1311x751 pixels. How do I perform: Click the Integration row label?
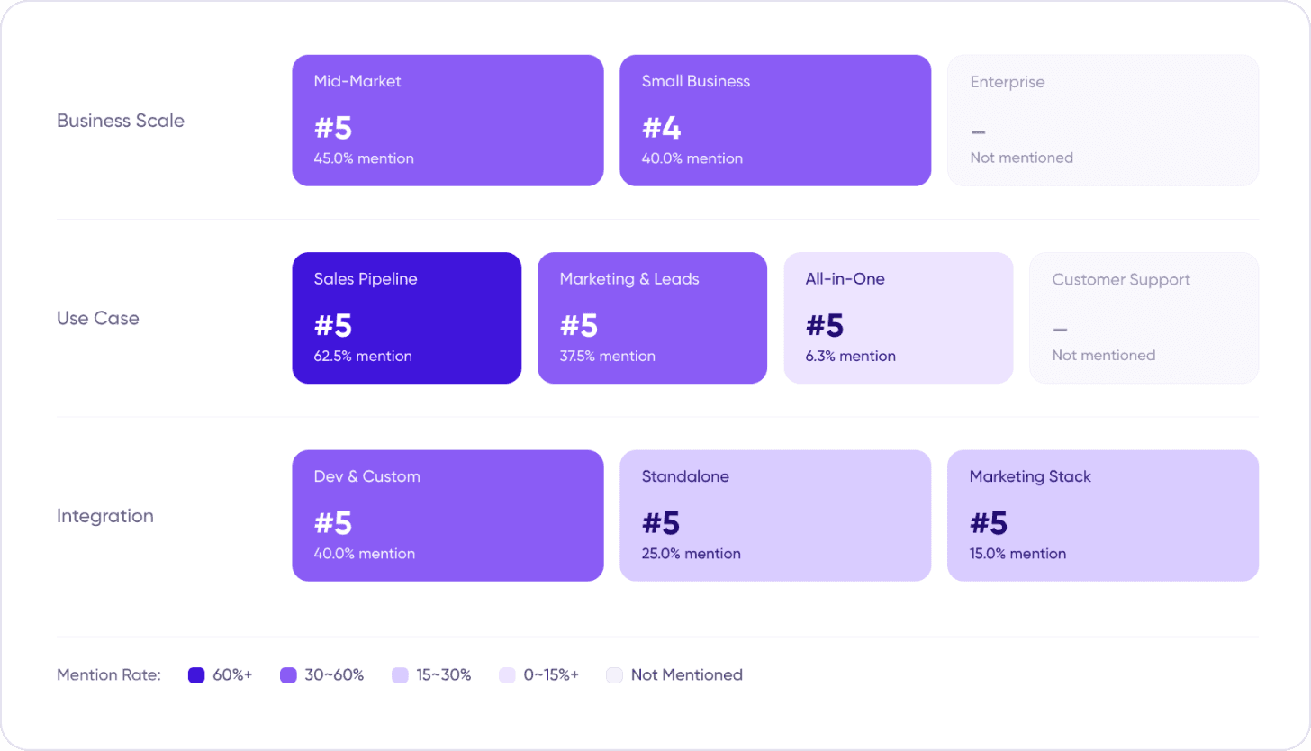point(105,516)
